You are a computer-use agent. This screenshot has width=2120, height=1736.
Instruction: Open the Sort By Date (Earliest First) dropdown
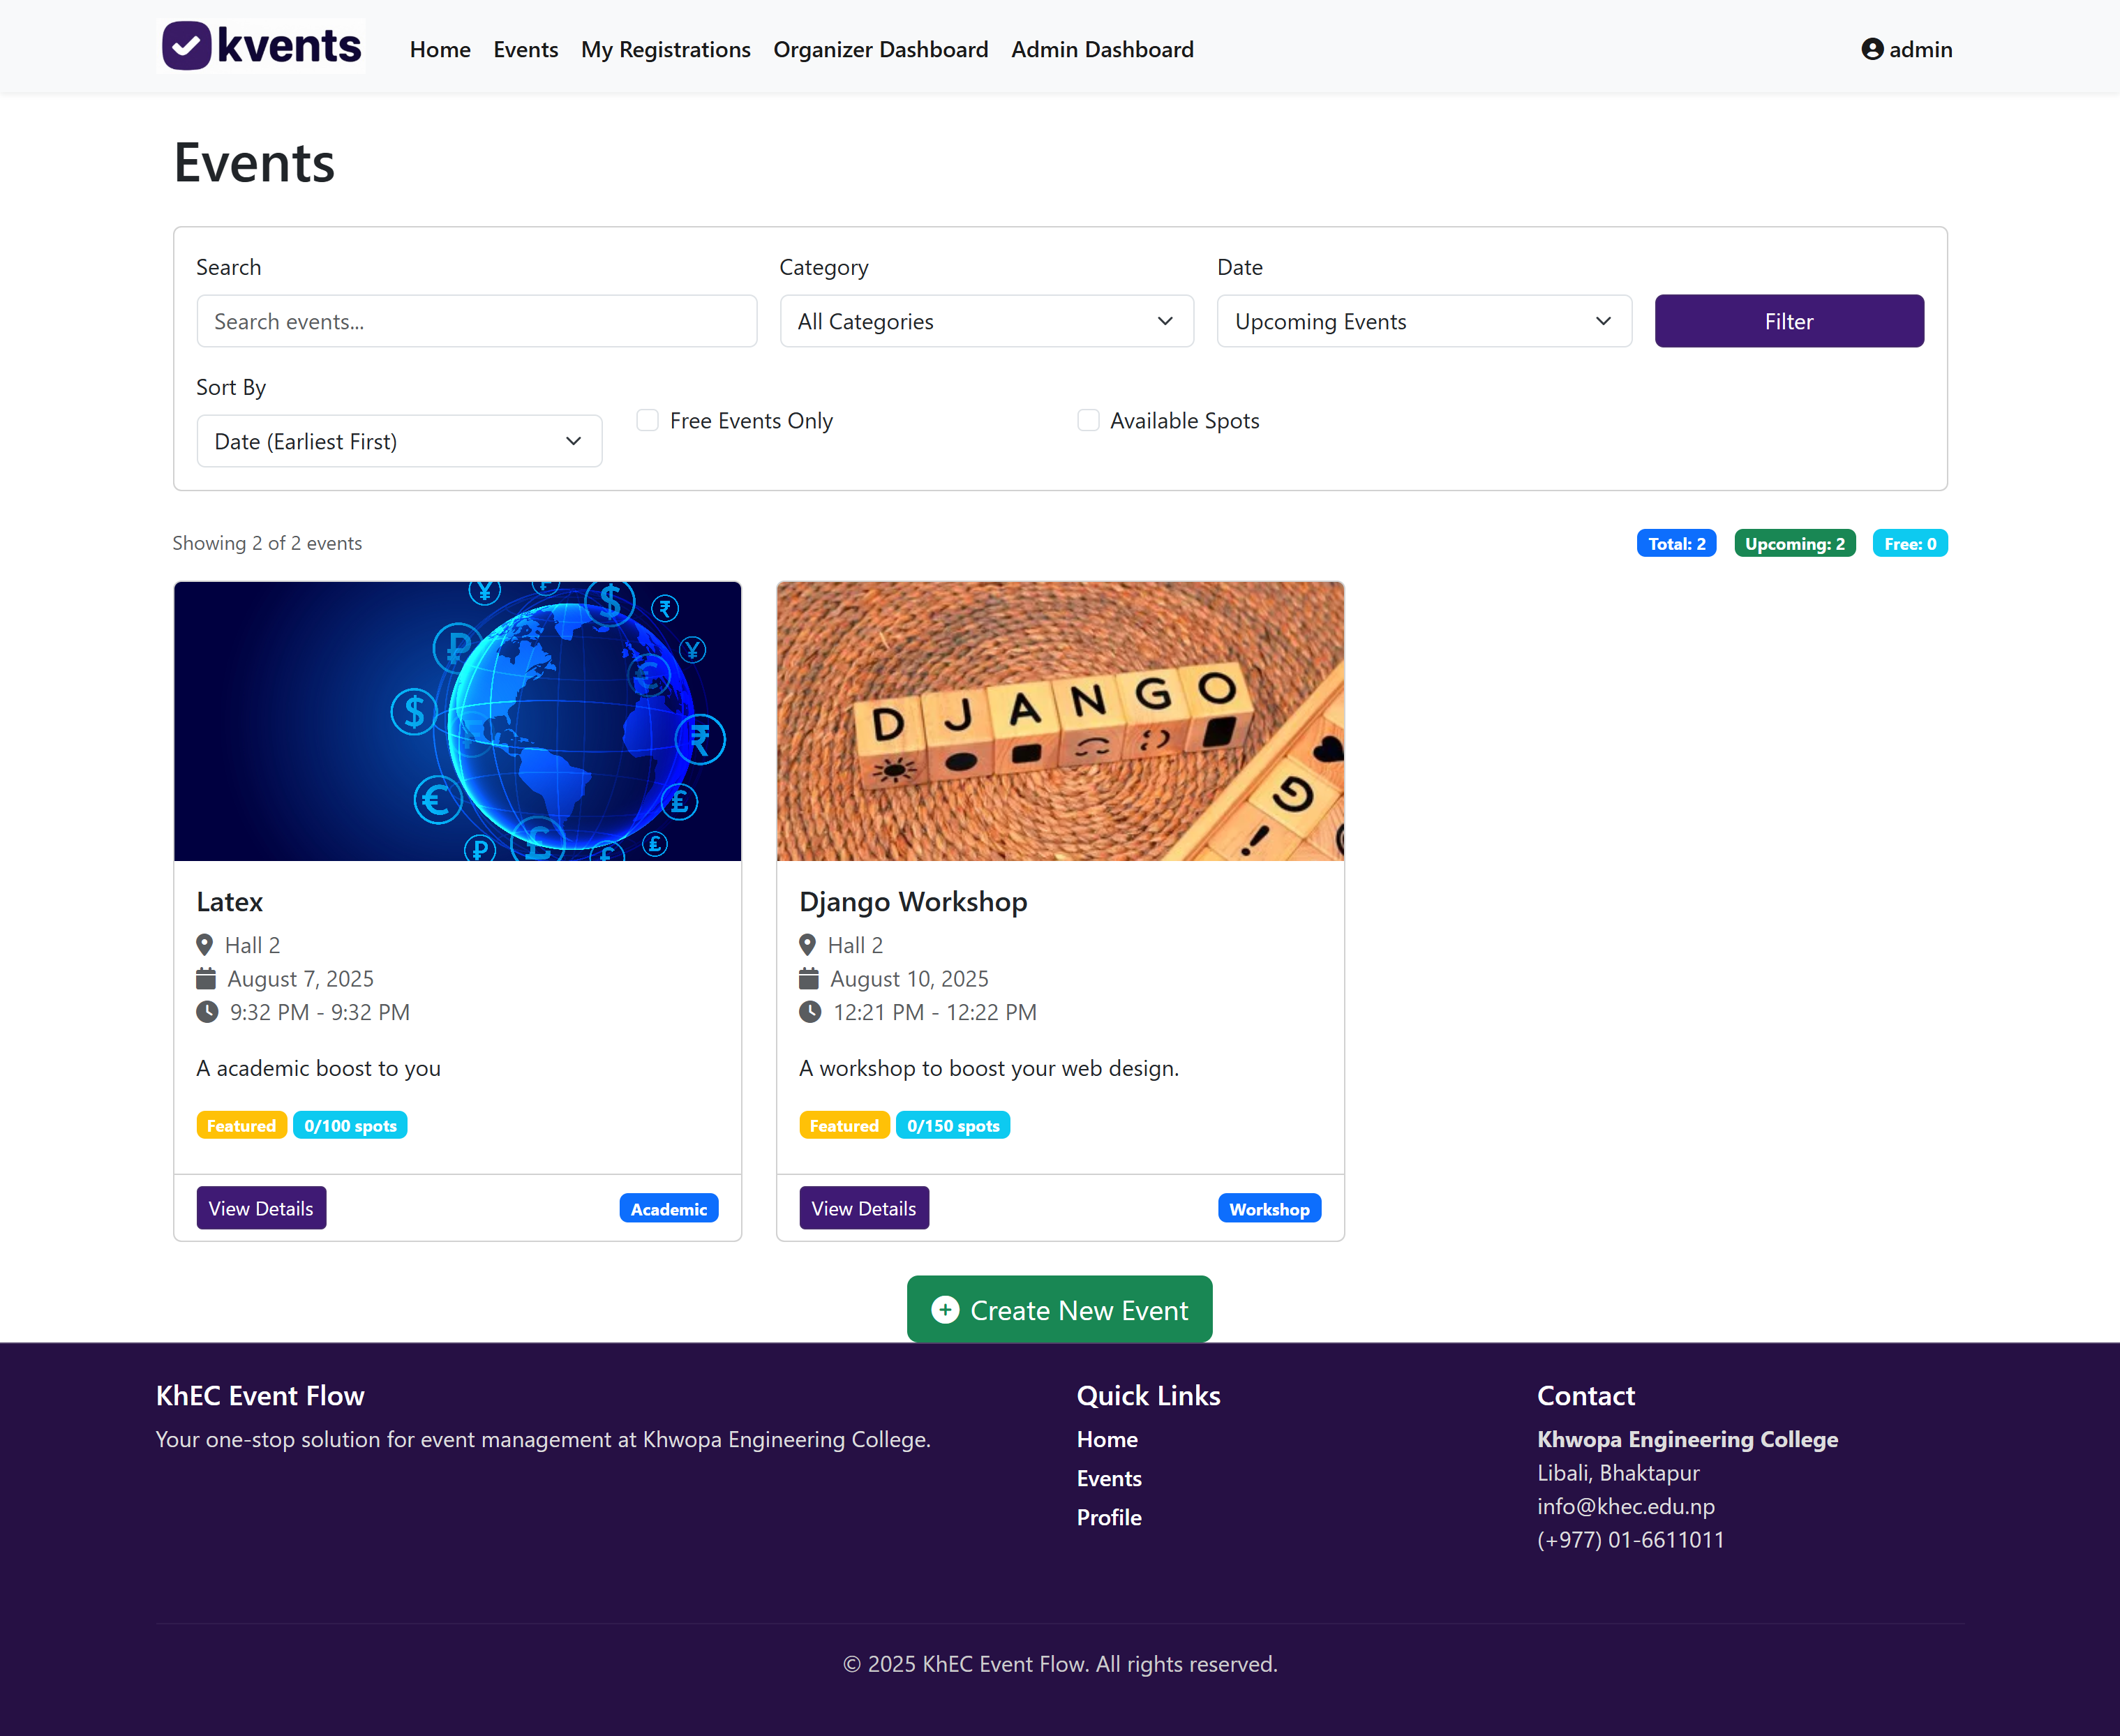399,441
